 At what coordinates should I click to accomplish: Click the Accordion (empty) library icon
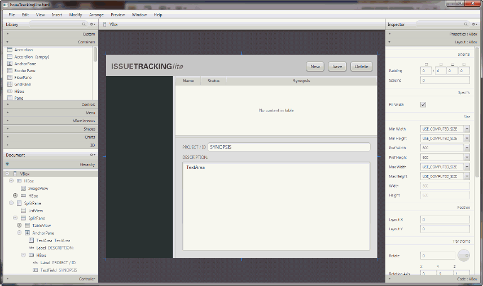[x=10, y=57]
